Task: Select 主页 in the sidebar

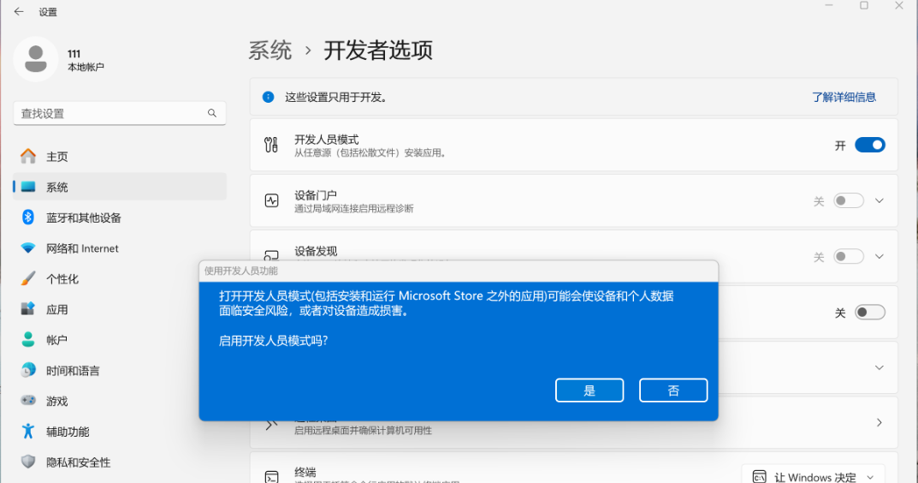Action: click(57, 157)
